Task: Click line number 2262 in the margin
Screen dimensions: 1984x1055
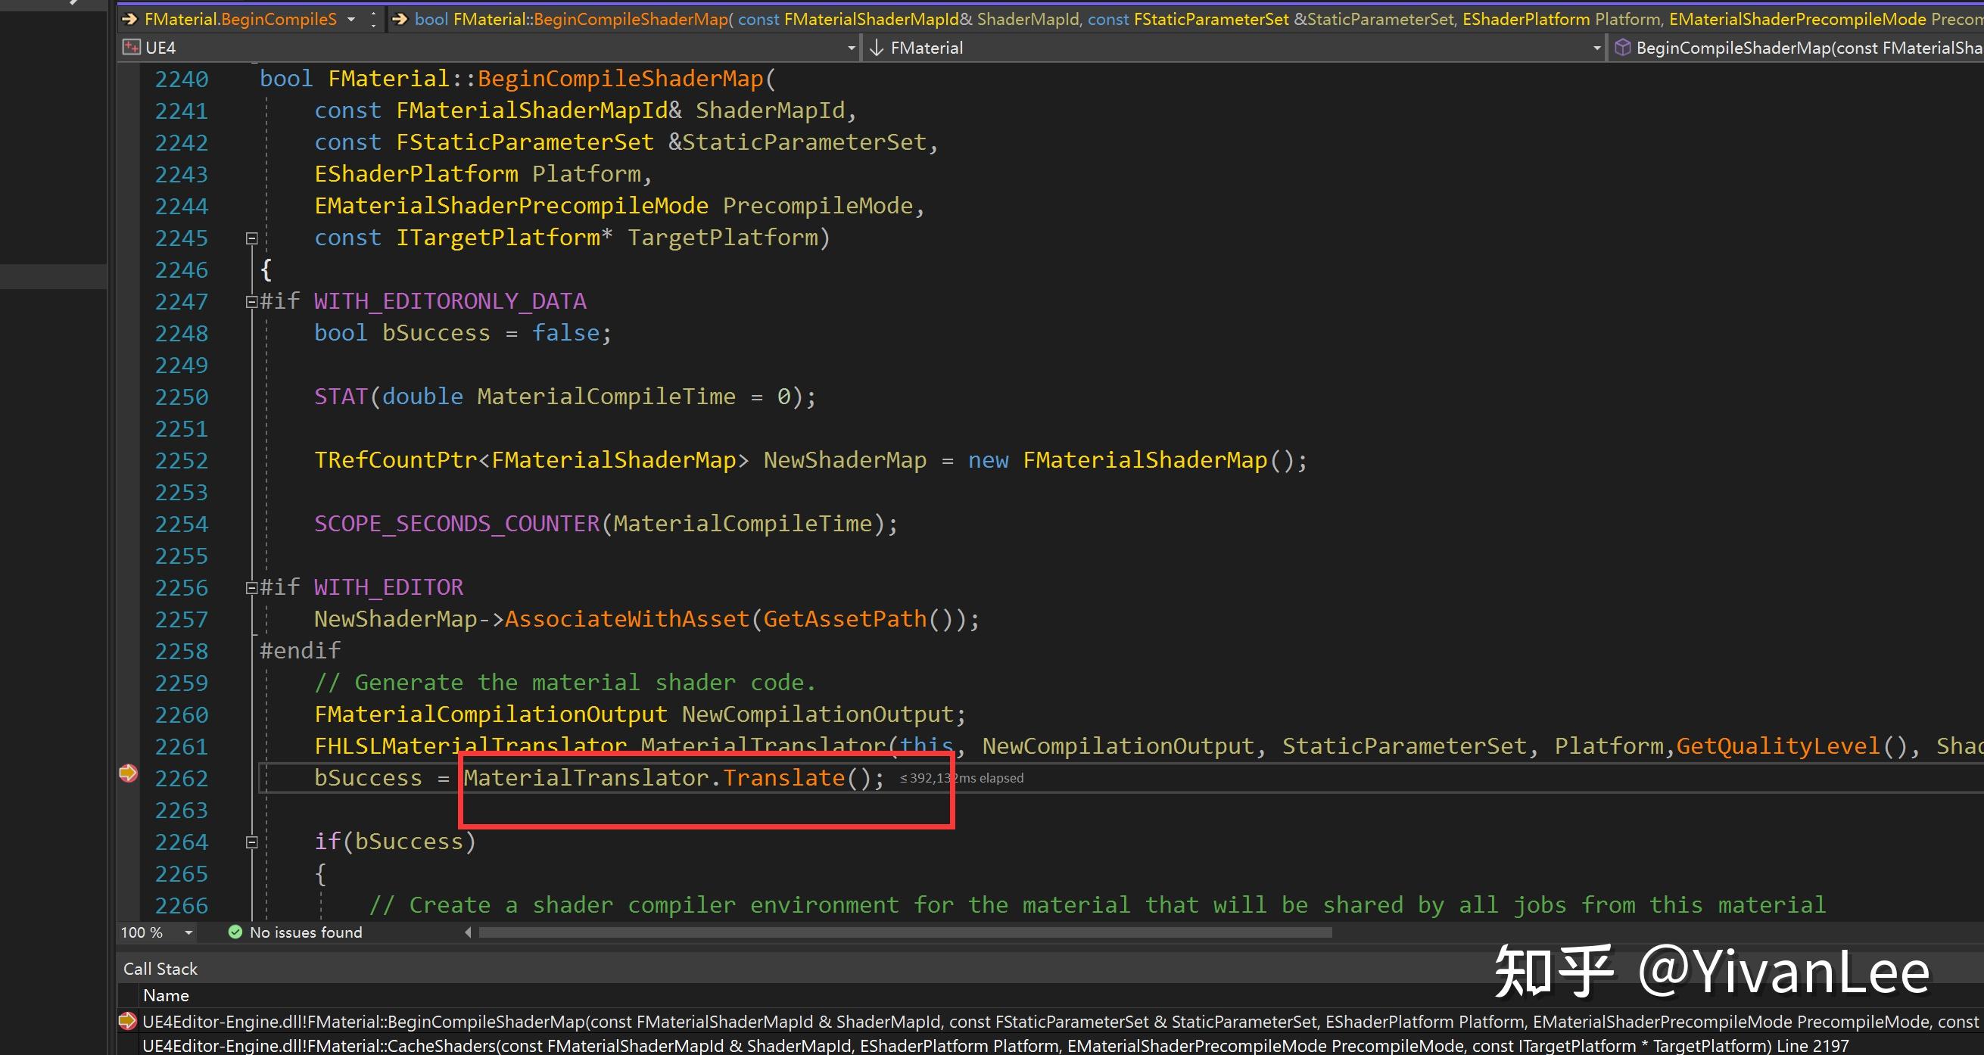Action: tap(181, 779)
